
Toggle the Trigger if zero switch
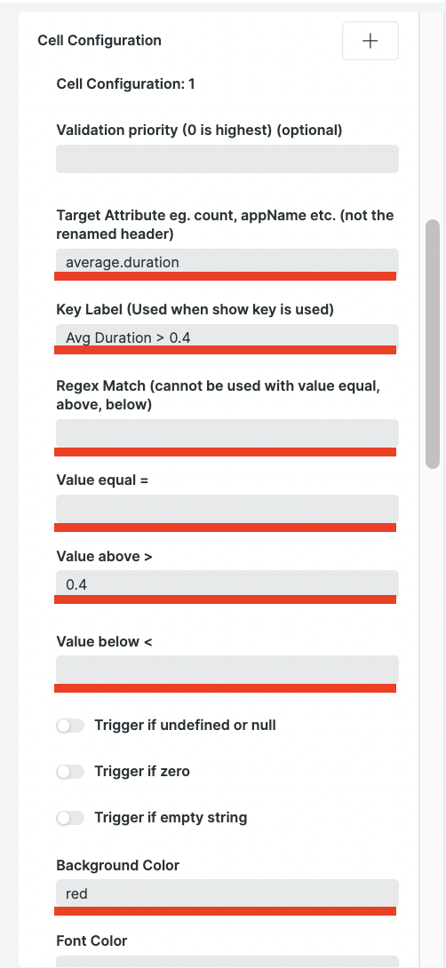click(x=70, y=772)
